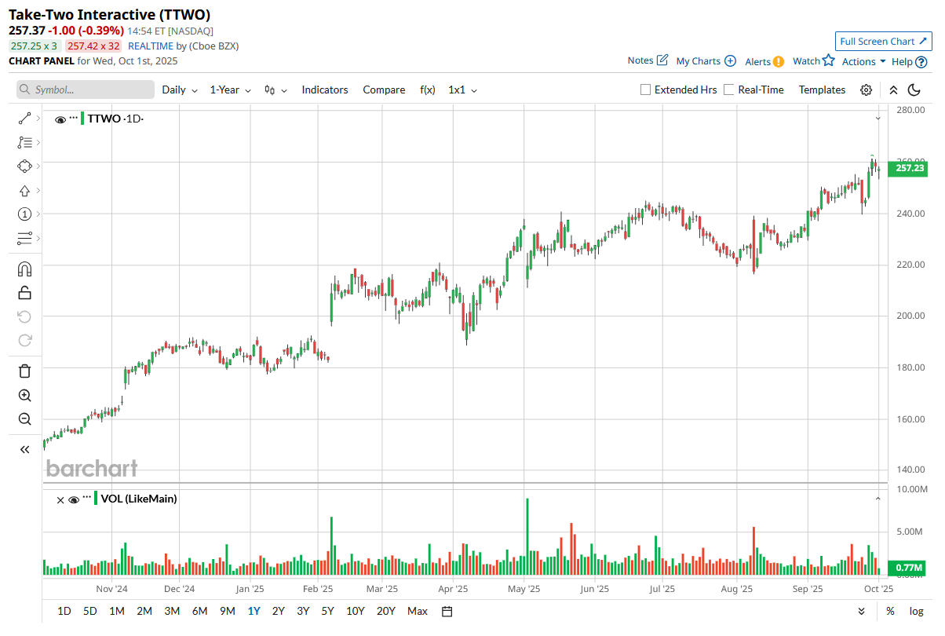Open Full Screen Chart

pyautogui.click(x=883, y=42)
